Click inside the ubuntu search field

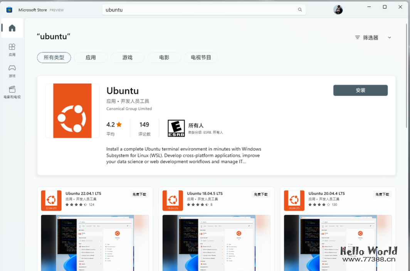point(193,10)
